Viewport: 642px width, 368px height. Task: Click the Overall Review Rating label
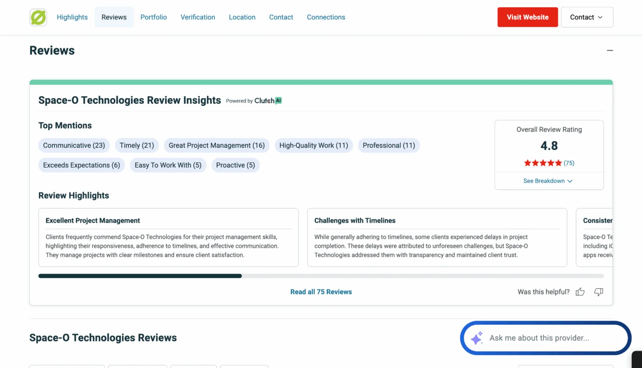click(x=549, y=129)
